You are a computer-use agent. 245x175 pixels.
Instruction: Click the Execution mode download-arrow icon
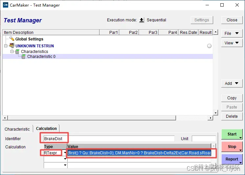pyautogui.click(x=142, y=20)
